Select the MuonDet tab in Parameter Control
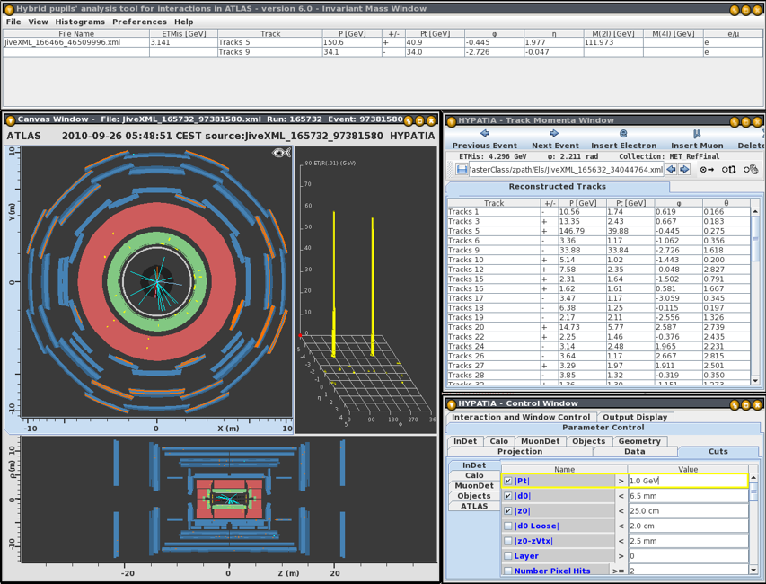Viewport: 766px width, 584px height. pyautogui.click(x=538, y=441)
